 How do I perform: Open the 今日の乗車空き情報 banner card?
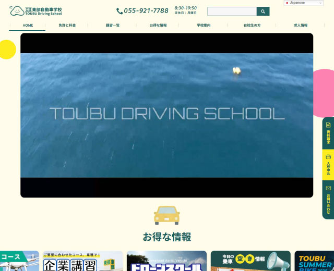(250, 261)
